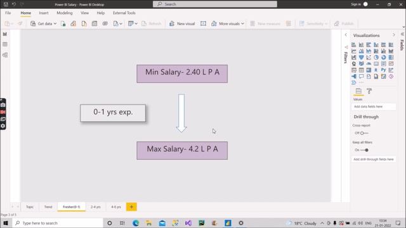The height and width of the screenshot is (228, 406).
Task: Switch to Data view in left sidebar
Action: pos(5,44)
